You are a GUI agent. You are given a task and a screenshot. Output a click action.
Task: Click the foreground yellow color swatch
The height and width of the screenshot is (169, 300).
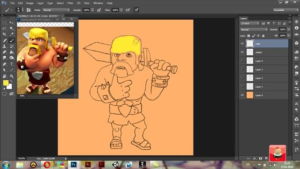pyautogui.click(x=6, y=83)
